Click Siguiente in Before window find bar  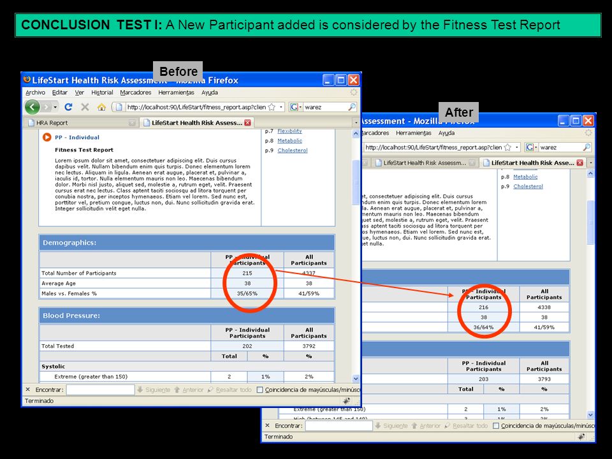pos(154,390)
